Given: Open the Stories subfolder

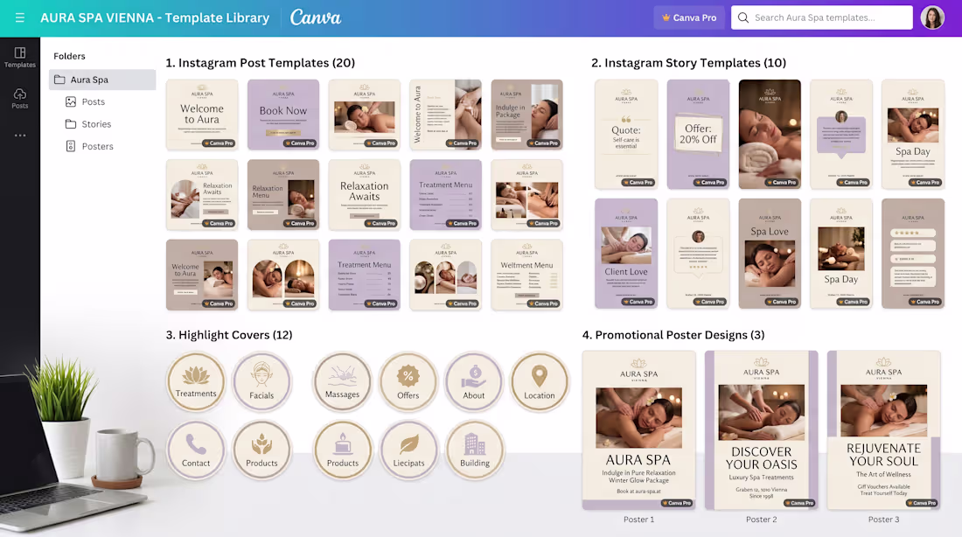Looking at the screenshot, I should point(88,124).
